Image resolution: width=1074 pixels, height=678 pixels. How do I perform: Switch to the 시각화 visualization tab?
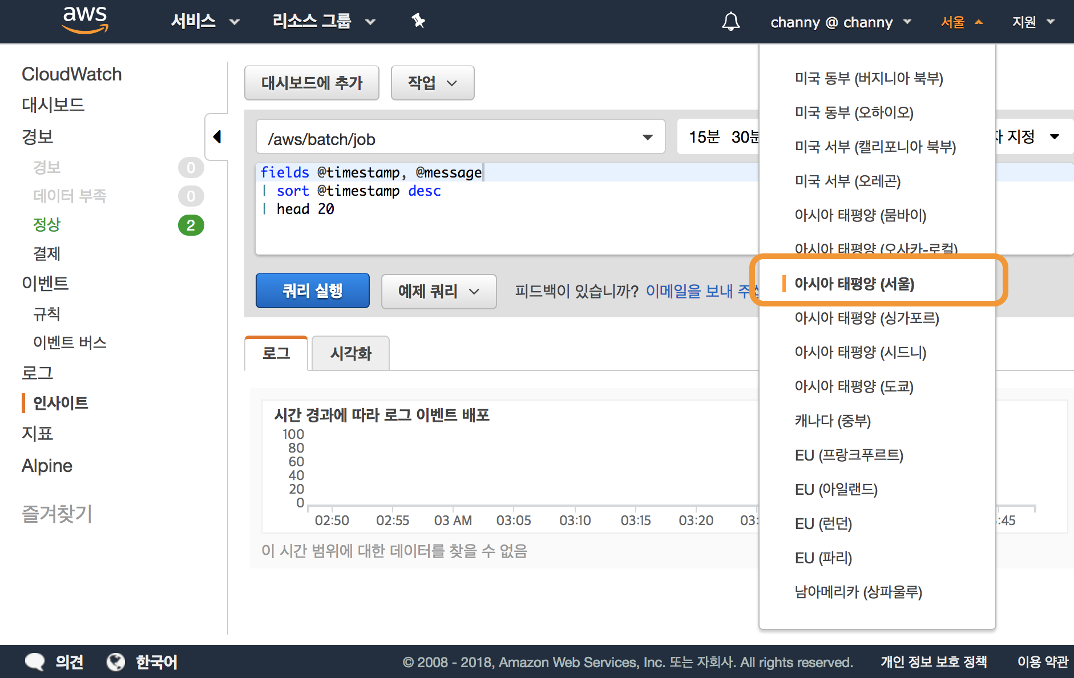(x=351, y=353)
